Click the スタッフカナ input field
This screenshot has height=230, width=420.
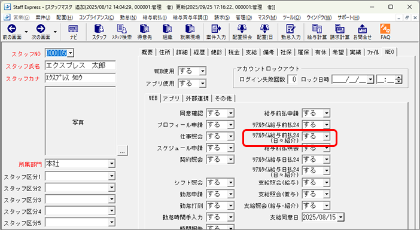80,78
